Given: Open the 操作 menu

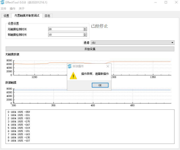Looking at the screenshot, I should (13, 9).
